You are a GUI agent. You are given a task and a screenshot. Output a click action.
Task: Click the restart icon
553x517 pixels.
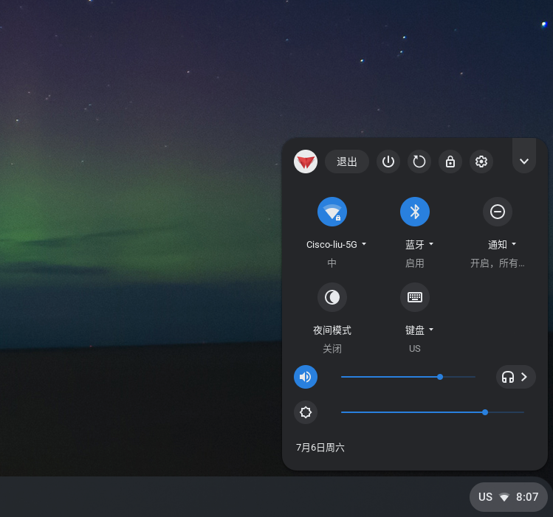click(419, 162)
